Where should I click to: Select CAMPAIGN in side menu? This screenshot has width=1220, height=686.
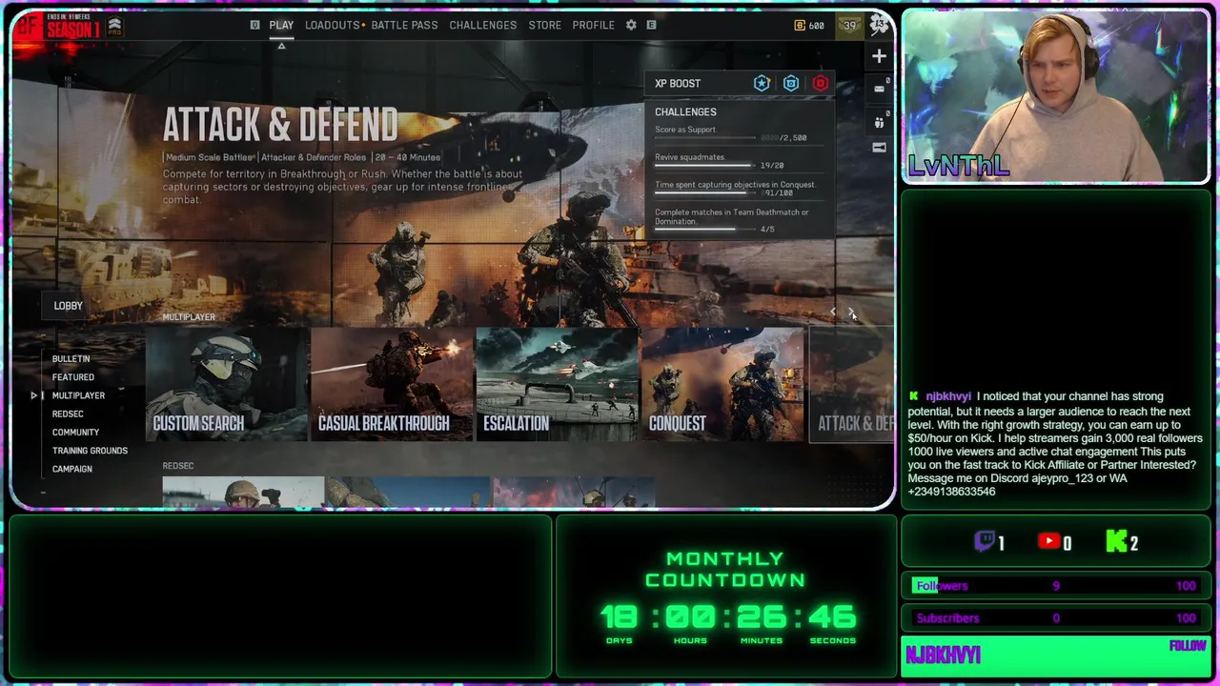click(72, 469)
